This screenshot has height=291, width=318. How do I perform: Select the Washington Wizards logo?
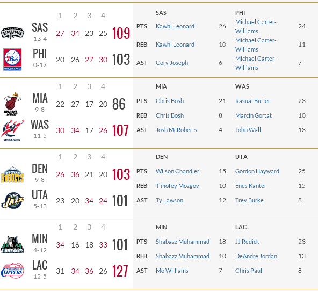point(12,130)
